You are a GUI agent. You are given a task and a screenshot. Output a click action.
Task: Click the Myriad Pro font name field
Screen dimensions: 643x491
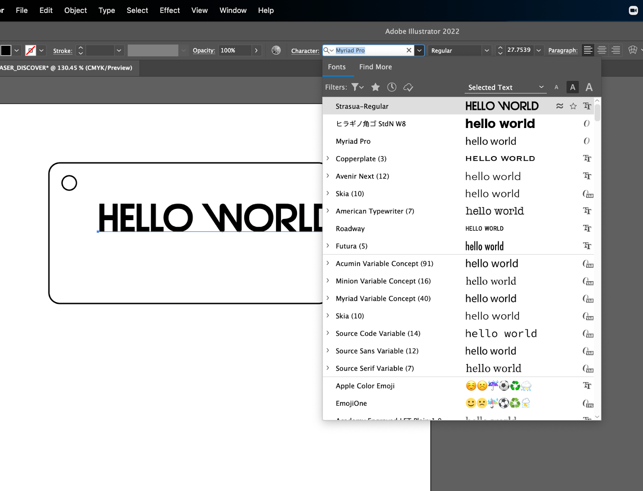coord(369,50)
